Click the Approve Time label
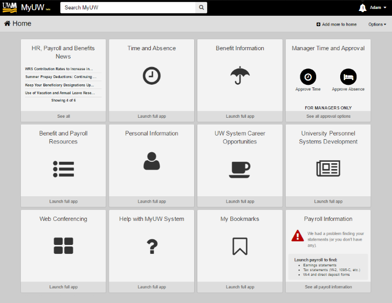The height and width of the screenshot is (303, 392). [x=308, y=89]
